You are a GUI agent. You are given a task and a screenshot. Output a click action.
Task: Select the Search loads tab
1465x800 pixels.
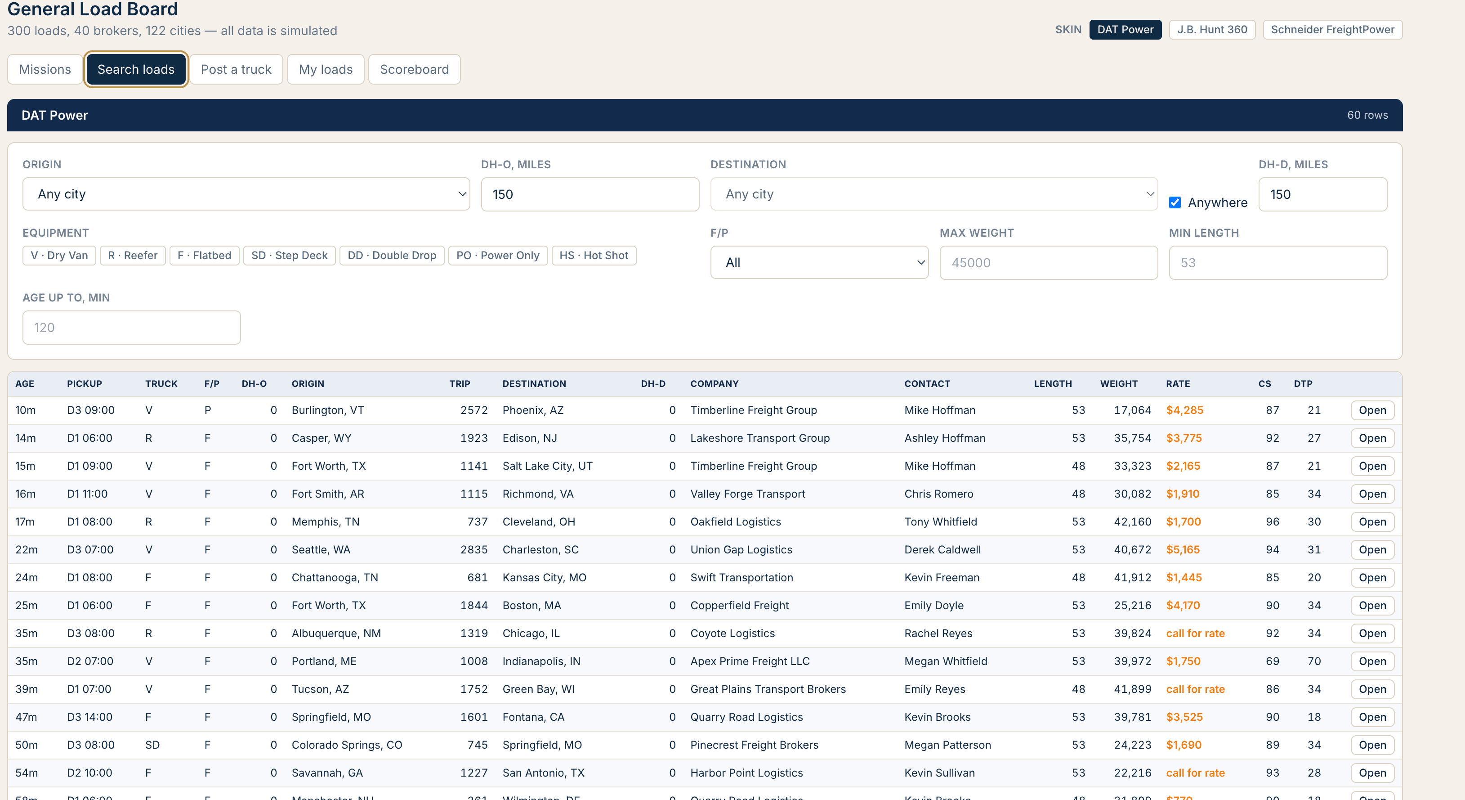[x=136, y=69]
